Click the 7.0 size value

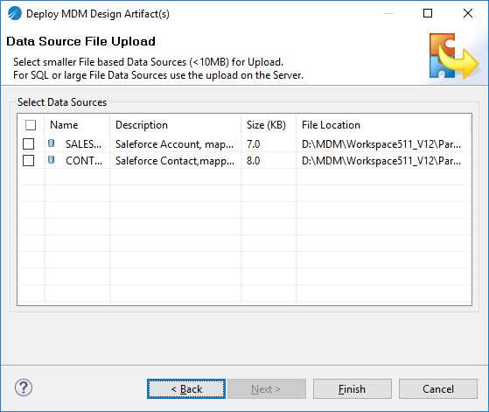pos(253,144)
